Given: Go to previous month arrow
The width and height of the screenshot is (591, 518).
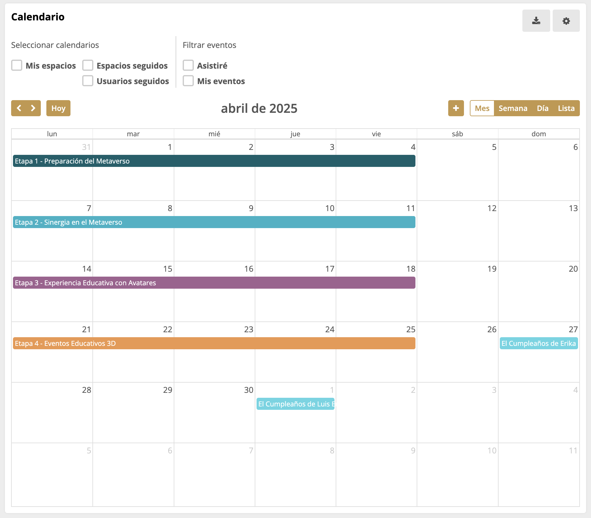Looking at the screenshot, I should tap(19, 108).
